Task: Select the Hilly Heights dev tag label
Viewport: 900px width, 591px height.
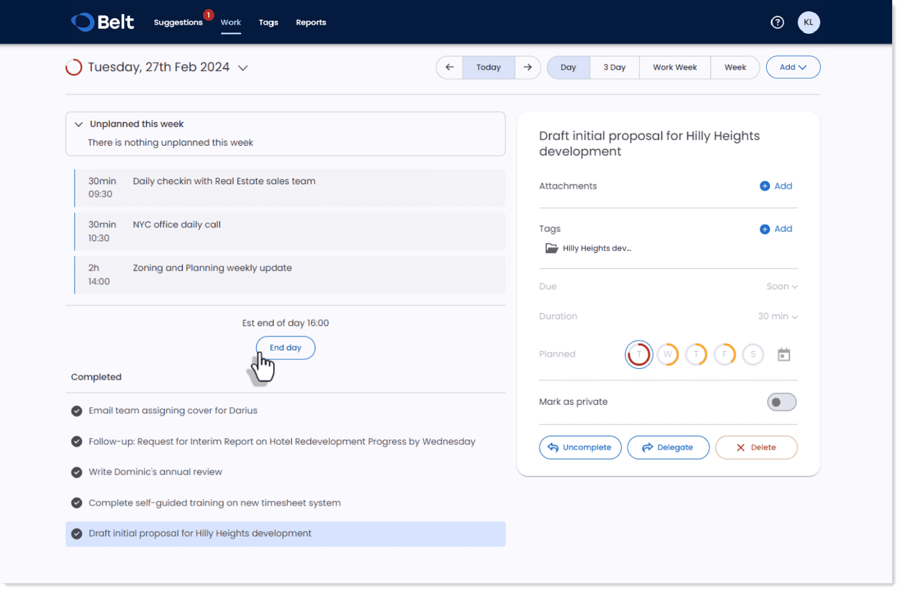Action: click(x=597, y=249)
